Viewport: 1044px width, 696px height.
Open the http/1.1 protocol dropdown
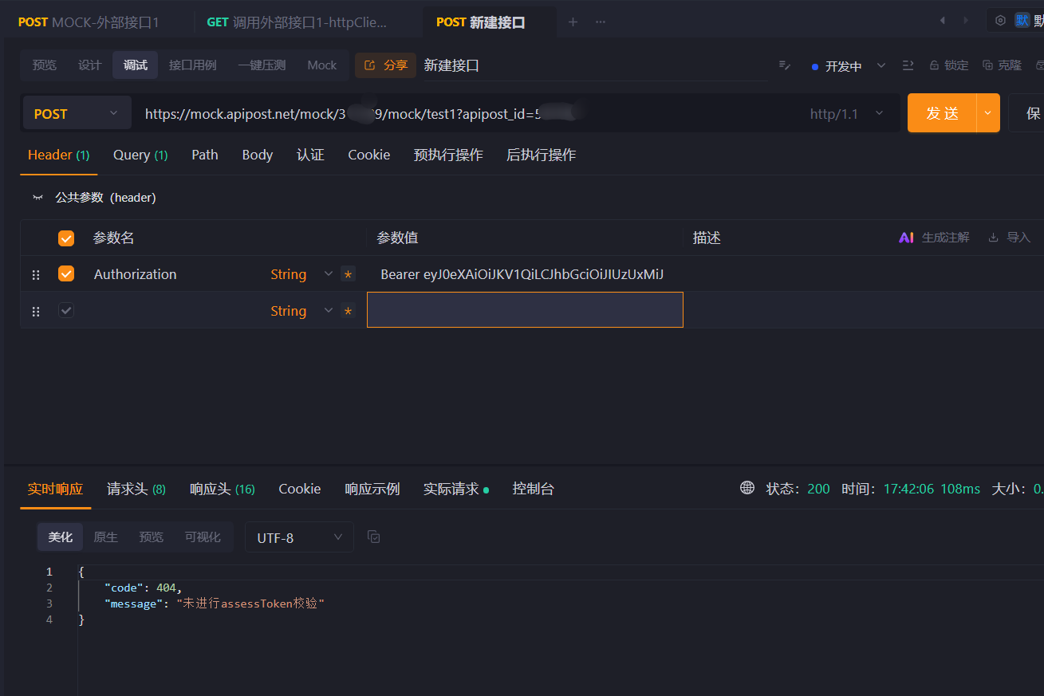tap(847, 114)
